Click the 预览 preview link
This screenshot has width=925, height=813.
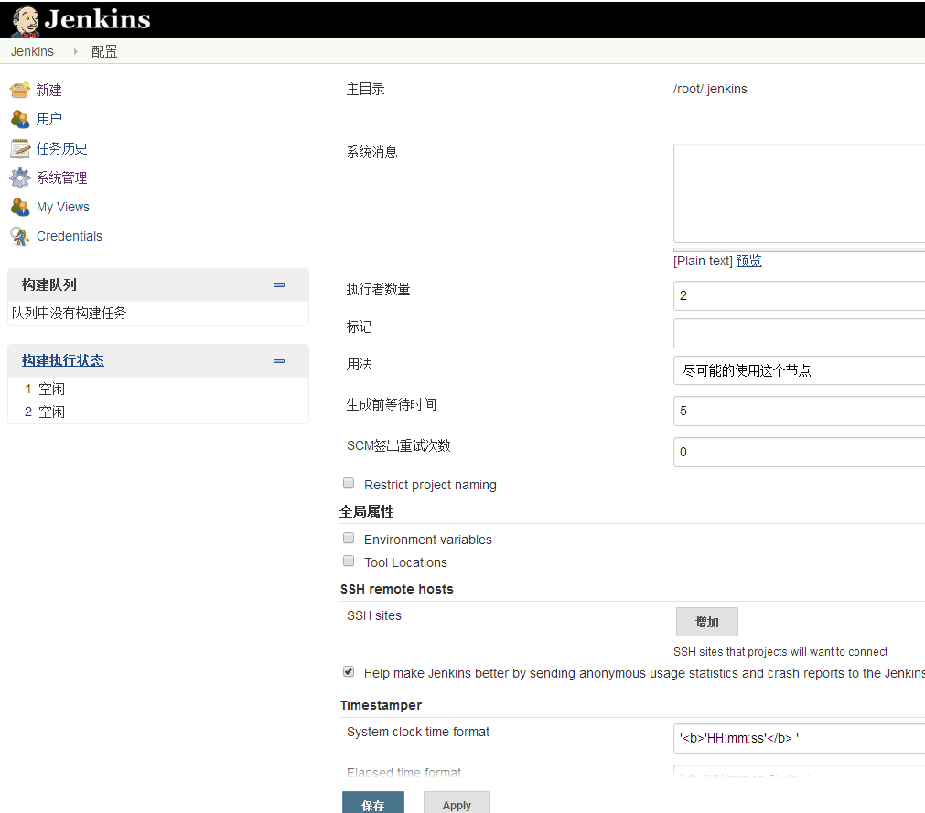pos(748,261)
